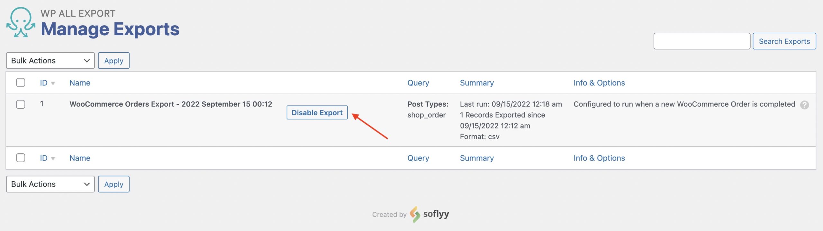The image size is (823, 231).
Task: Click the WP All Export octopus logo
Action: click(21, 22)
